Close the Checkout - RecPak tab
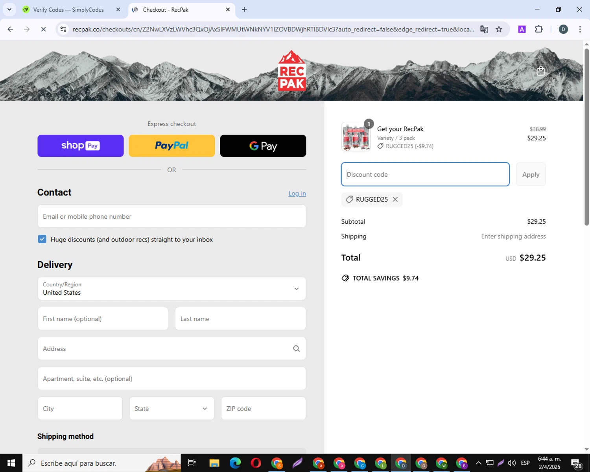Image resolution: width=590 pixels, height=472 pixels. click(228, 9)
